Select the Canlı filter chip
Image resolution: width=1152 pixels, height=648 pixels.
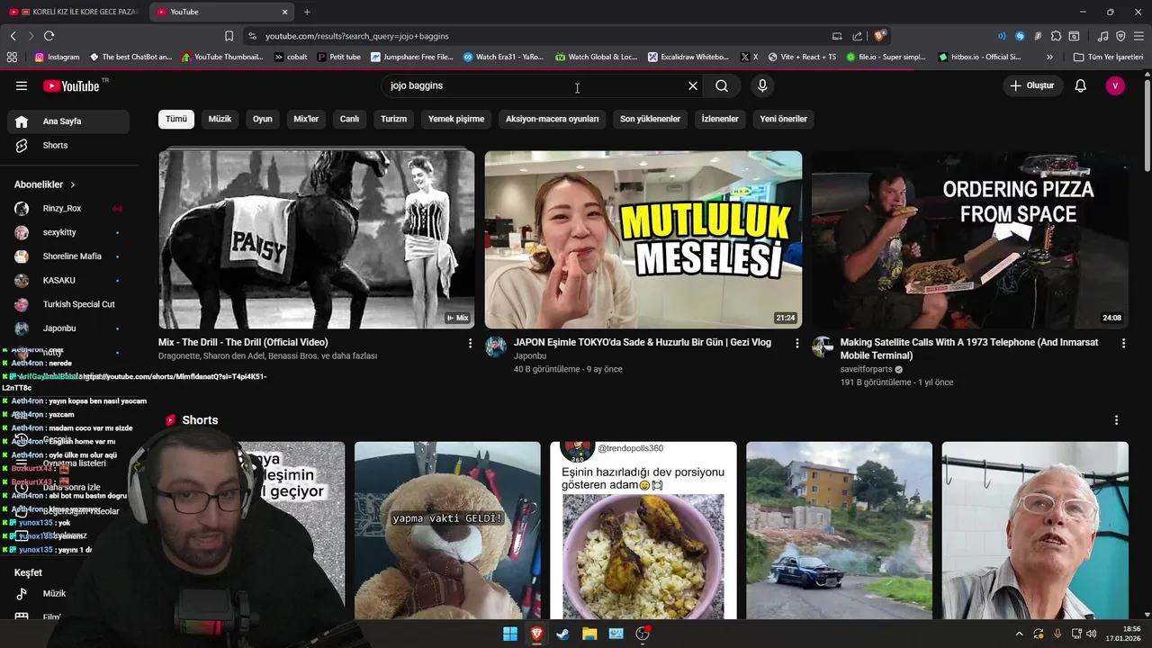click(349, 119)
